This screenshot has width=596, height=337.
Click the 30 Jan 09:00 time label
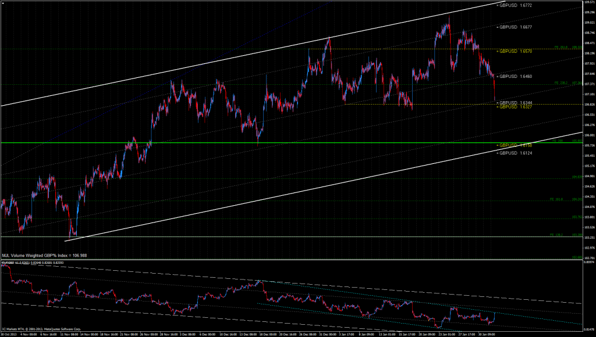pyautogui.click(x=487, y=334)
